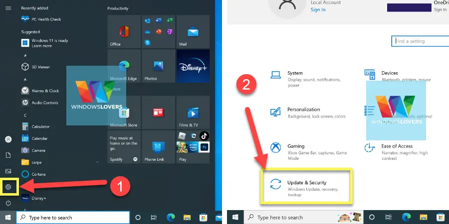Image resolution: width=449 pixels, height=224 pixels.
Task: Click Sign In under Local Account
Action: click(x=318, y=10)
